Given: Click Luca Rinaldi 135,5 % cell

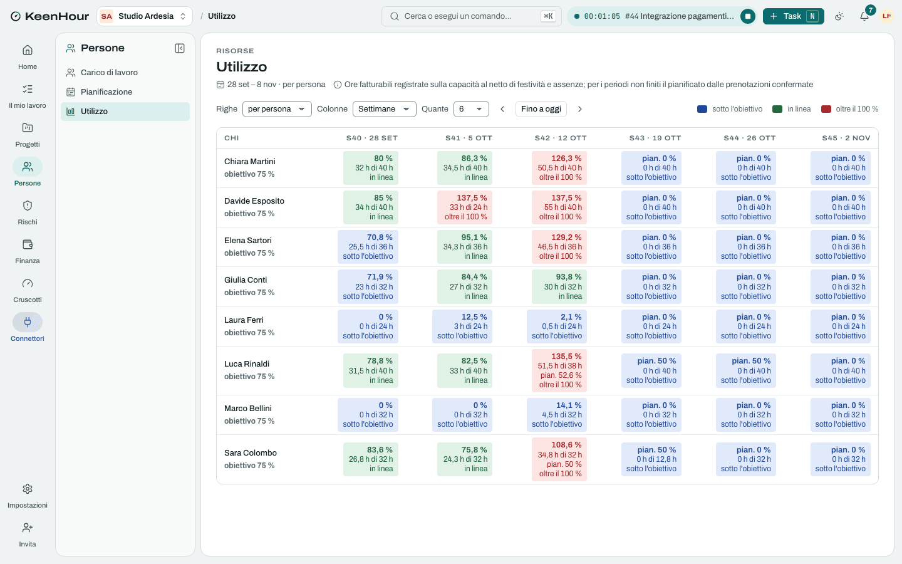Looking at the screenshot, I should pos(559,370).
